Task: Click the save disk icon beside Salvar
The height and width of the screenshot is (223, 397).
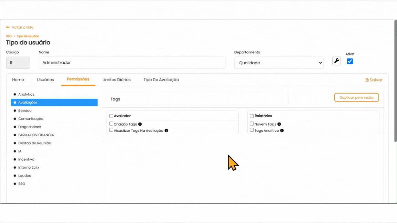Action: coord(367,80)
